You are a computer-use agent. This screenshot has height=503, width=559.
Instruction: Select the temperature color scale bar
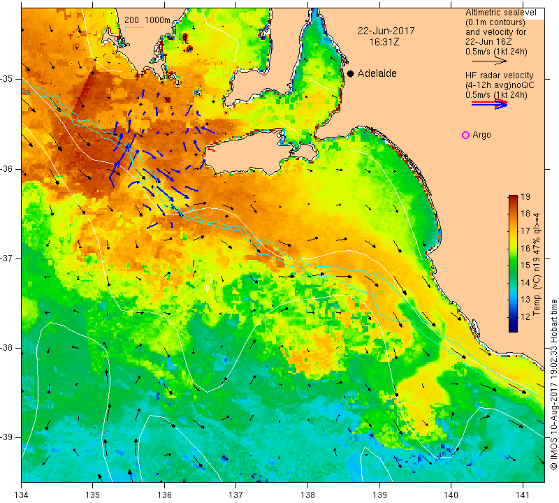coord(513,263)
